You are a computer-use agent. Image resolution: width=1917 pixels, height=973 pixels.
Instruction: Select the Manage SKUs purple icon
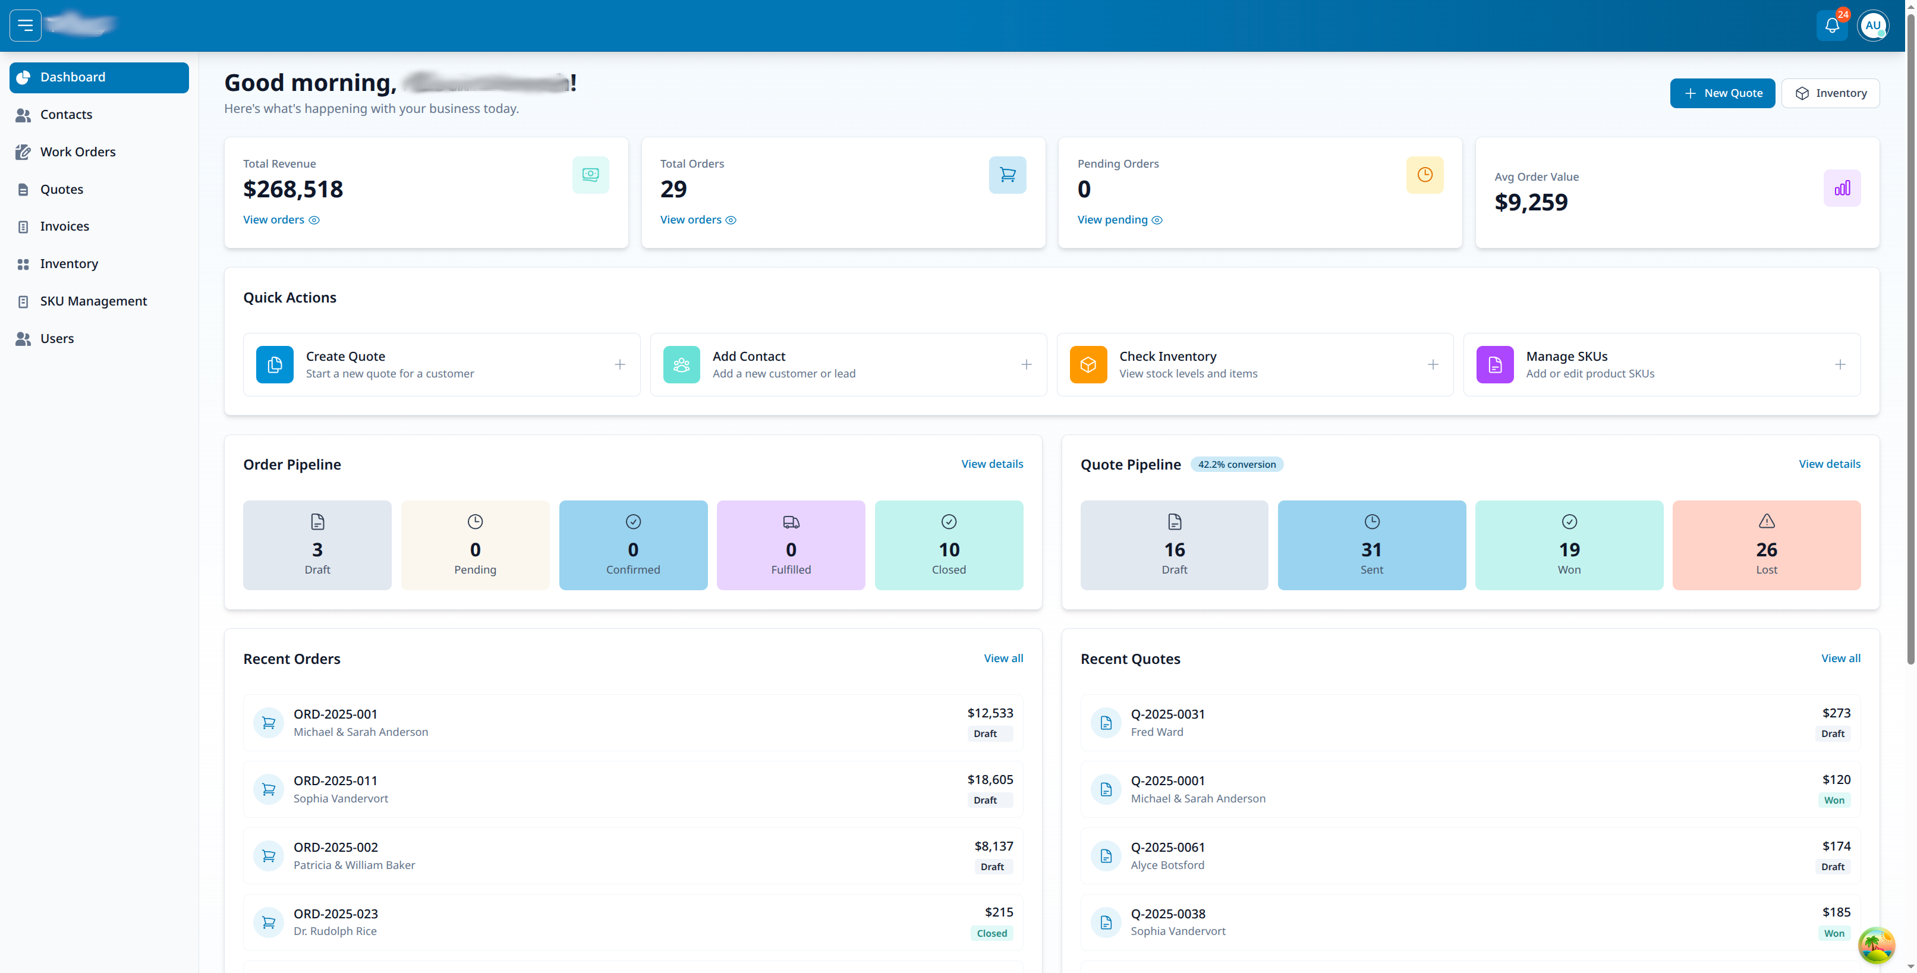[x=1494, y=364]
